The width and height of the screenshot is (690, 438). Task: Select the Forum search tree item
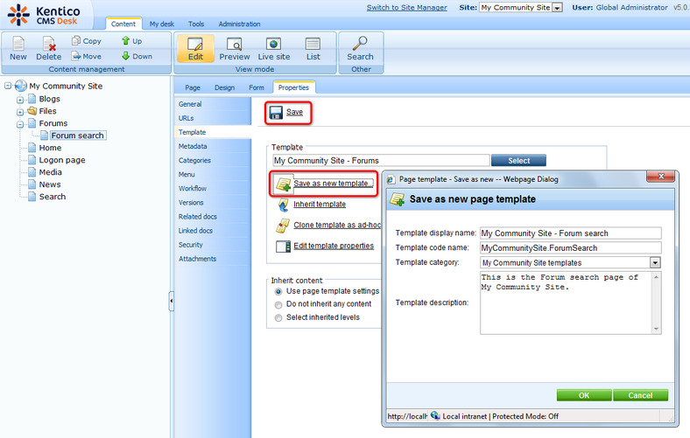click(x=77, y=136)
